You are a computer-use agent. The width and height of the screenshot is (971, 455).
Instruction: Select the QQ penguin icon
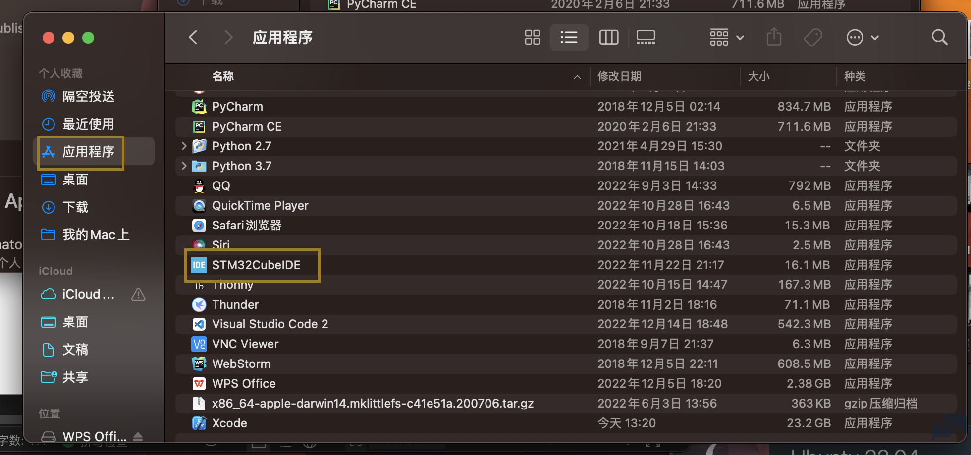coord(199,185)
